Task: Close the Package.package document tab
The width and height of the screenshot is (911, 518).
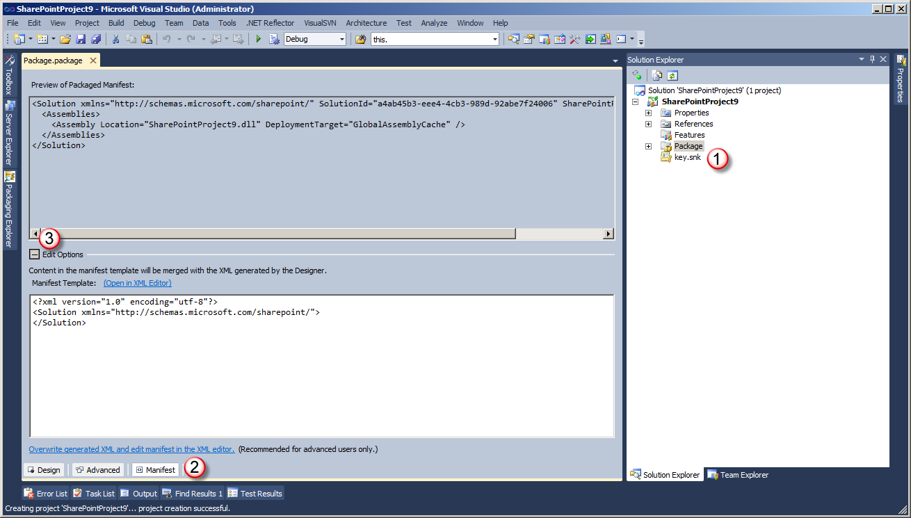Action: click(x=93, y=60)
